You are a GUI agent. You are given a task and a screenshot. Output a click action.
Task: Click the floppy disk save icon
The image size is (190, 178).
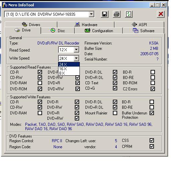click(x=105, y=14)
